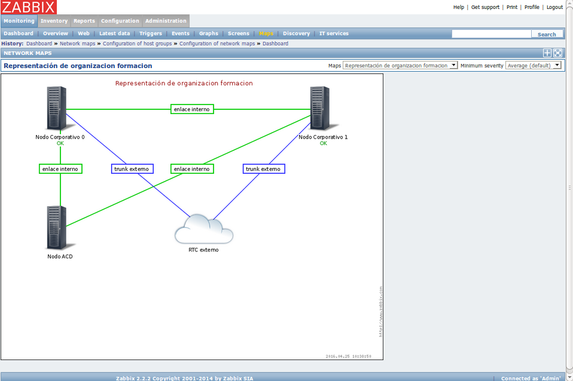The height and width of the screenshot is (381, 573).
Task: Open the Minimum severity dropdown
Action: click(x=533, y=66)
